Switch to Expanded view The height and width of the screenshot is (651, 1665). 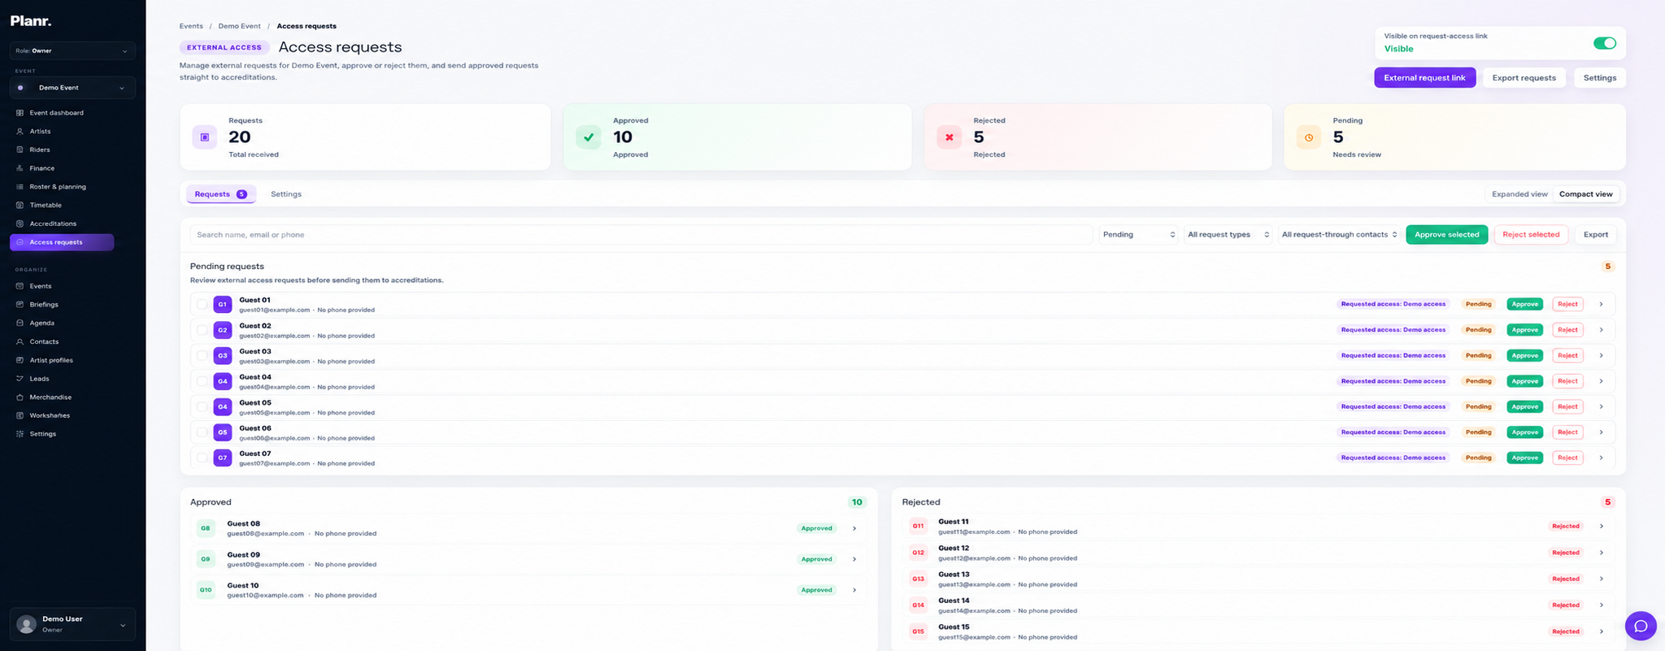1519,194
